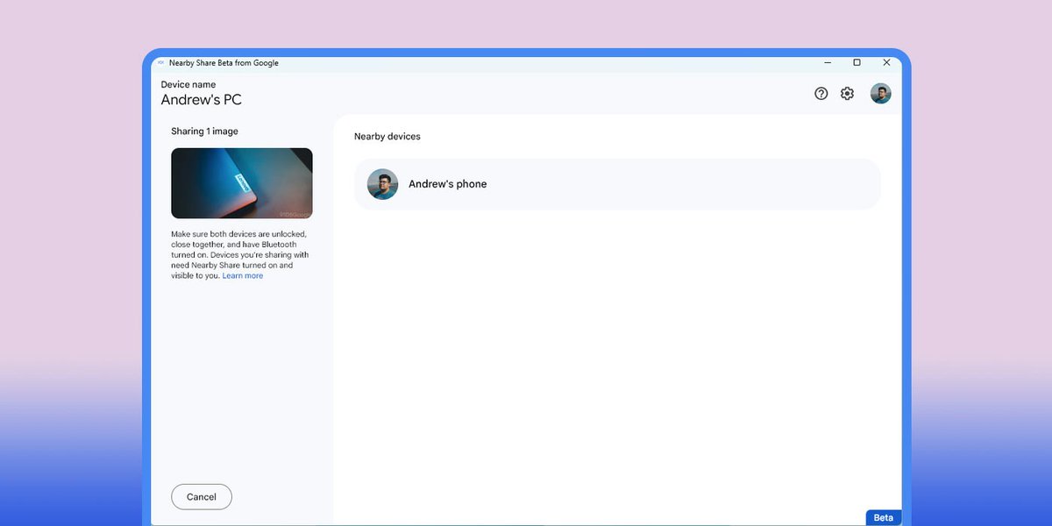This screenshot has height=526, width=1052.
Task: Open the Learn more link
Action: 243,276
